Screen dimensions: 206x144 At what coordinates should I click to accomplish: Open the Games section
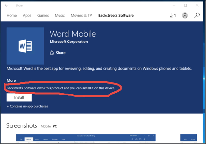pyautogui.click(x=43, y=15)
